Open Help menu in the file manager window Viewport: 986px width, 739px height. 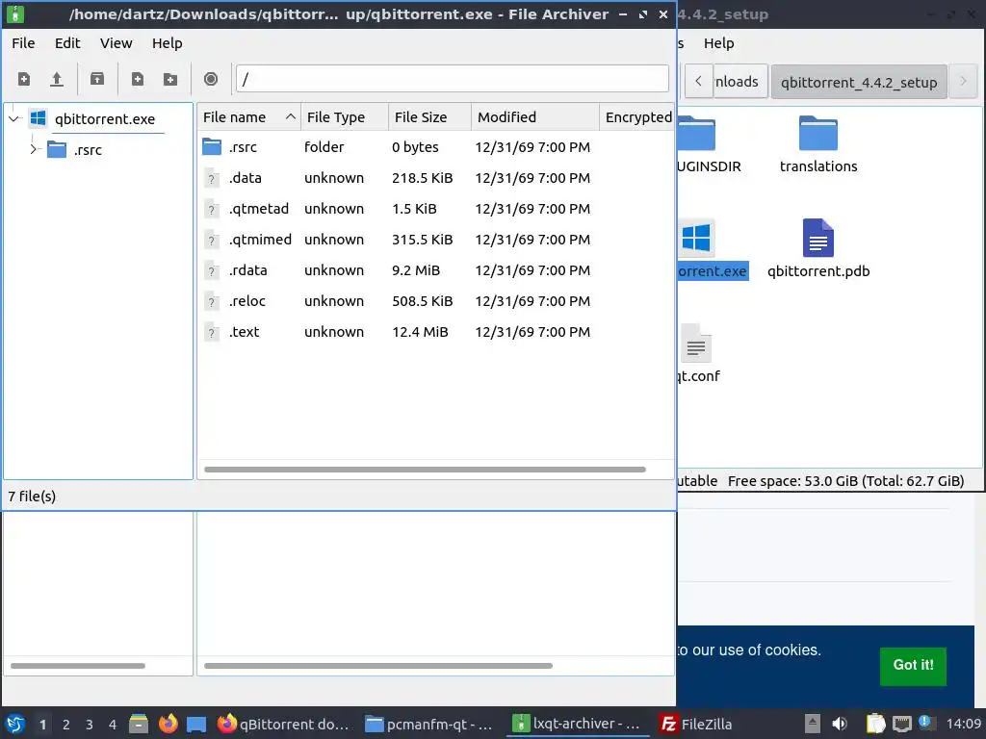(x=718, y=43)
